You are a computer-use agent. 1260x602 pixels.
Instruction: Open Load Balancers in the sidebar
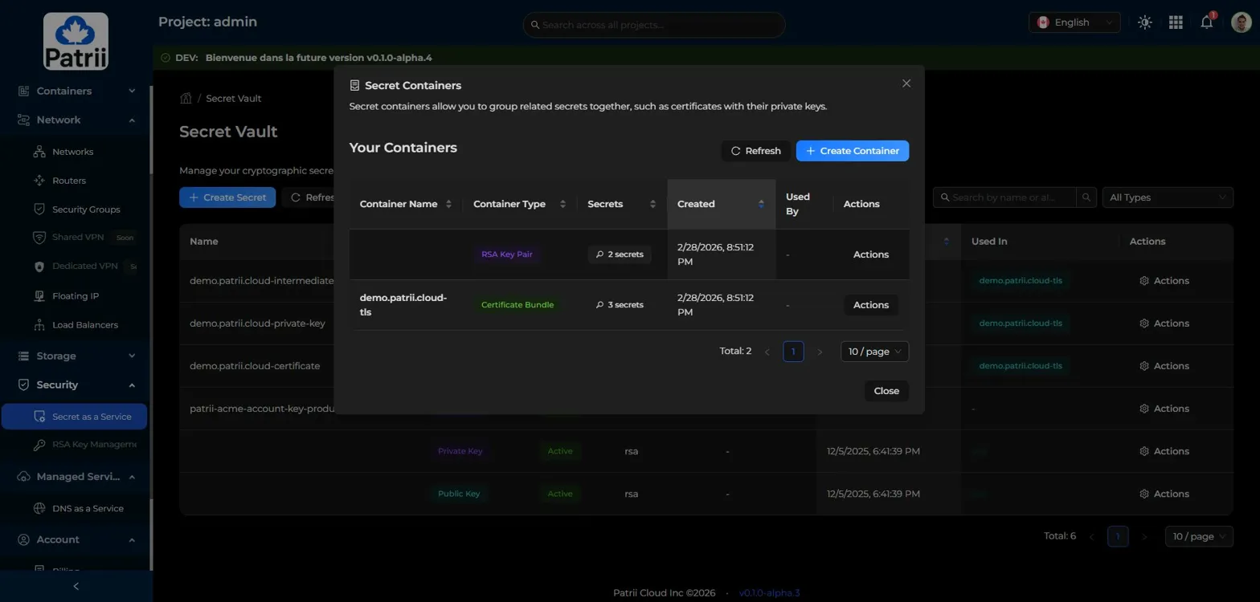pos(85,325)
